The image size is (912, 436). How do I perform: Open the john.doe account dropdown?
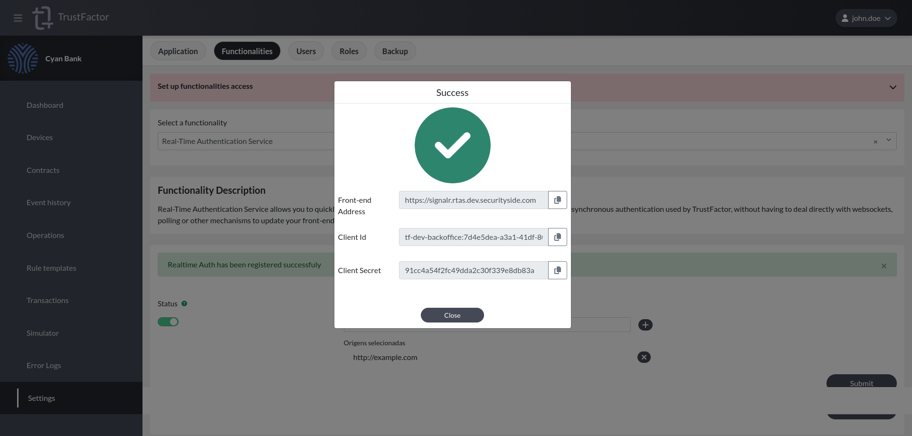(889, 18)
